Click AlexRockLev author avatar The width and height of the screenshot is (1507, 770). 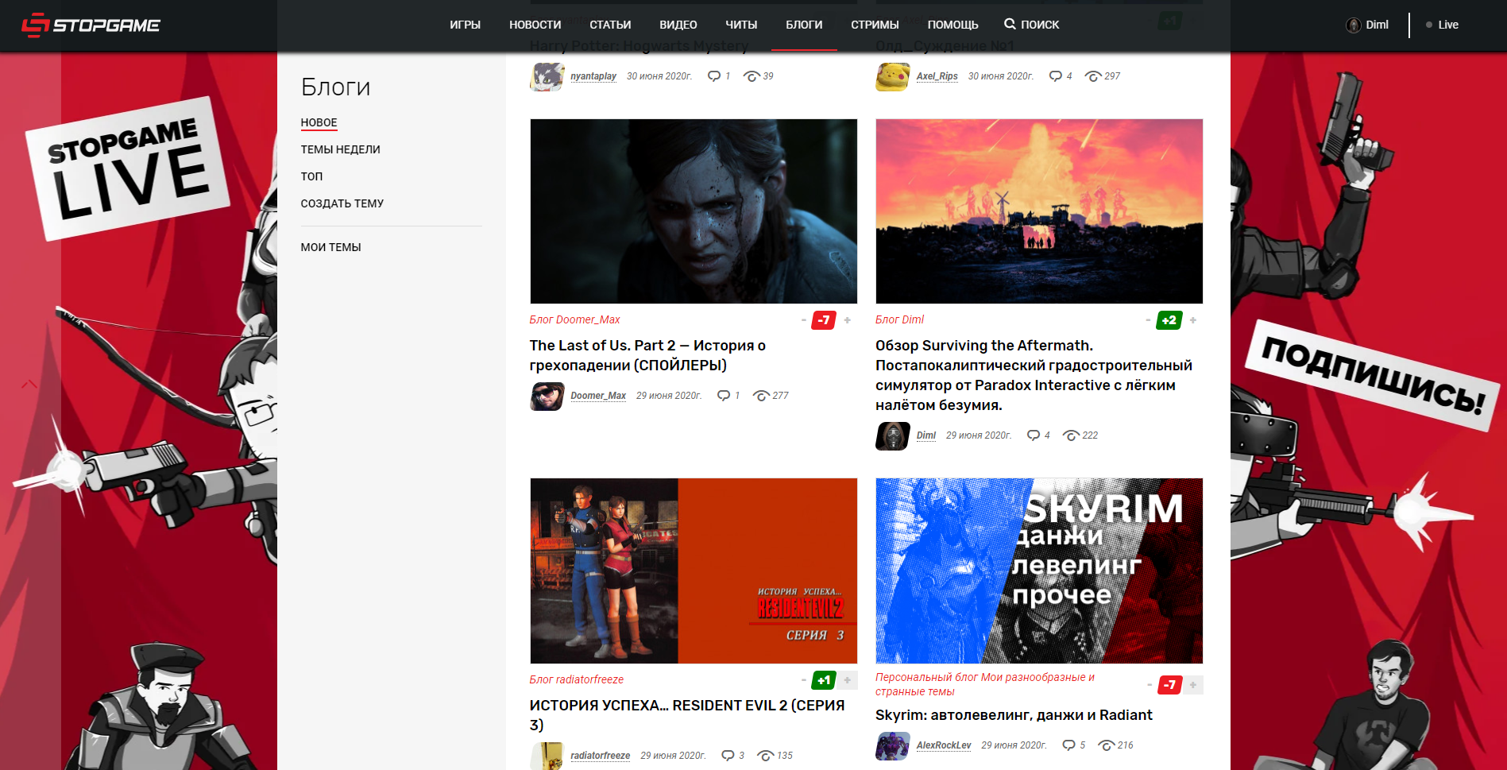(x=893, y=745)
